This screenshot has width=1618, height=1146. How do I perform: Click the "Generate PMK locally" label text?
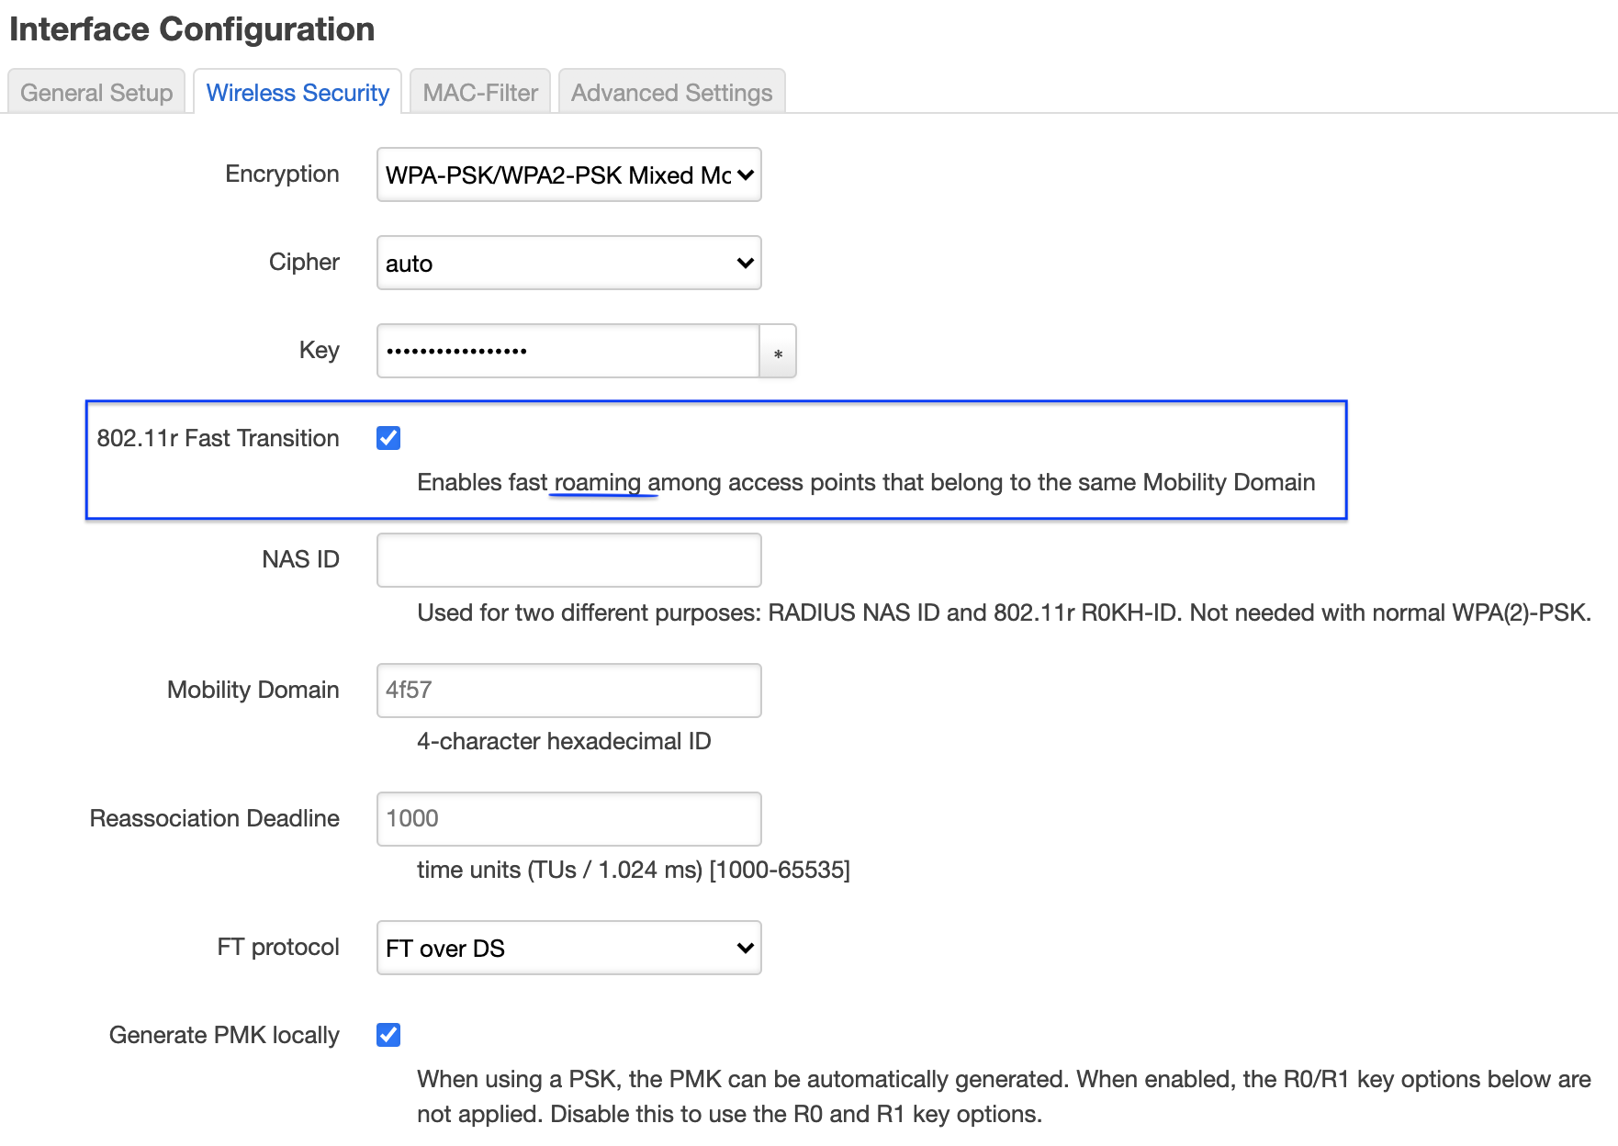click(x=224, y=1035)
